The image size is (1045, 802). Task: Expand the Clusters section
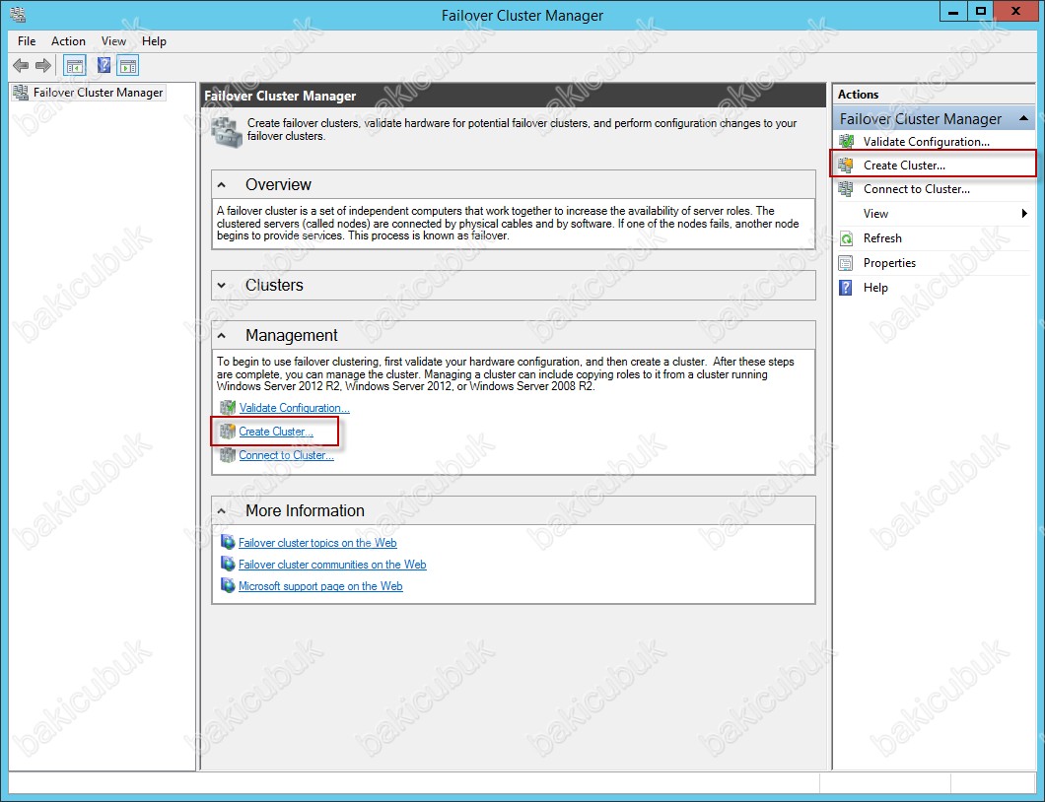tap(222, 286)
